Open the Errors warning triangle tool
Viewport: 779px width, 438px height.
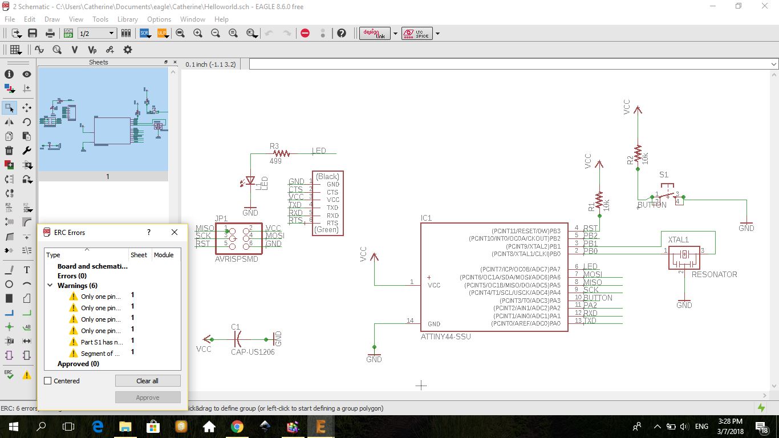[x=27, y=375]
